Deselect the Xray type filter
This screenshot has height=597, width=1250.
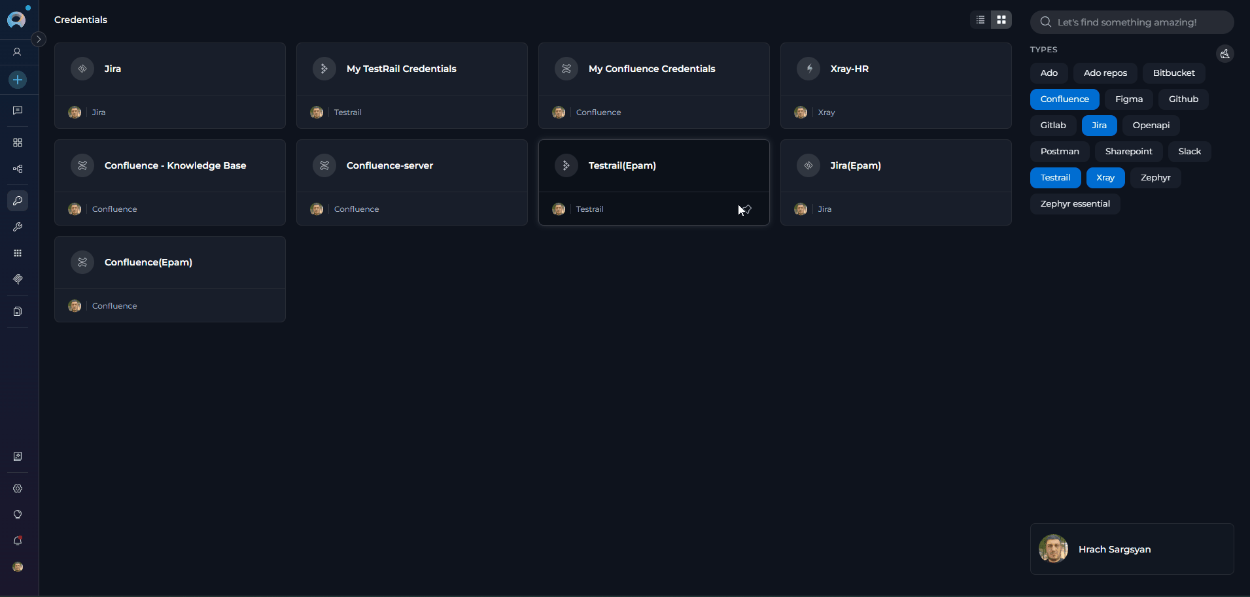pos(1105,177)
